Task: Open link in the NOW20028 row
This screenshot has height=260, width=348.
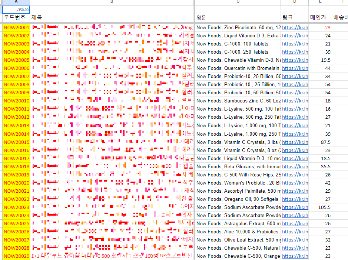Action: (295, 248)
